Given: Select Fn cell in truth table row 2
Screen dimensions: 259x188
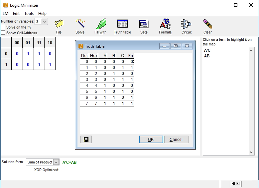Looking at the screenshot, I should point(129,74).
